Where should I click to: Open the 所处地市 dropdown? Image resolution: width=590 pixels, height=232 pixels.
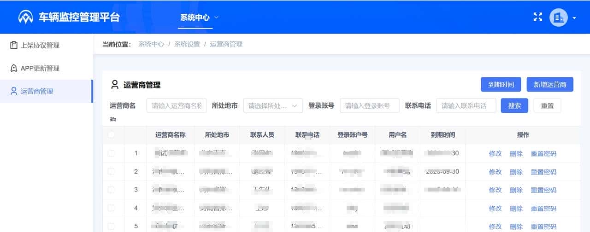[x=273, y=105]
